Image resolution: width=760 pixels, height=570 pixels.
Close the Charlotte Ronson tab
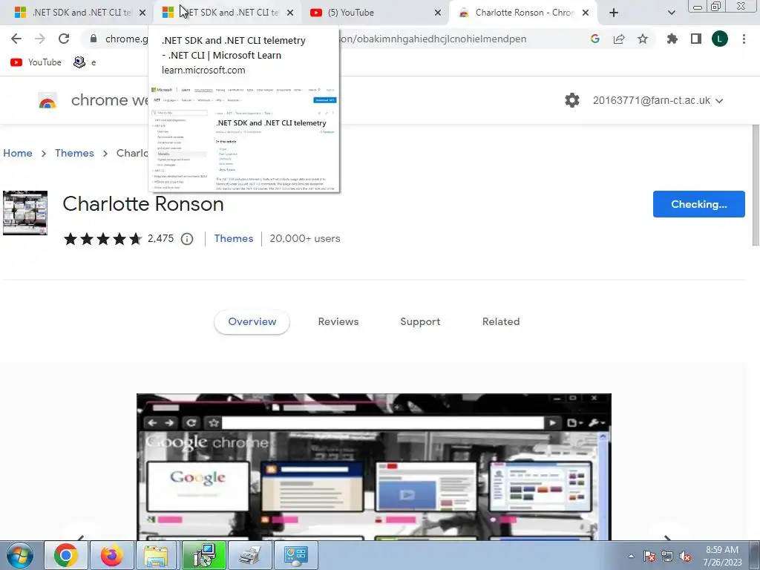point(586,13)
